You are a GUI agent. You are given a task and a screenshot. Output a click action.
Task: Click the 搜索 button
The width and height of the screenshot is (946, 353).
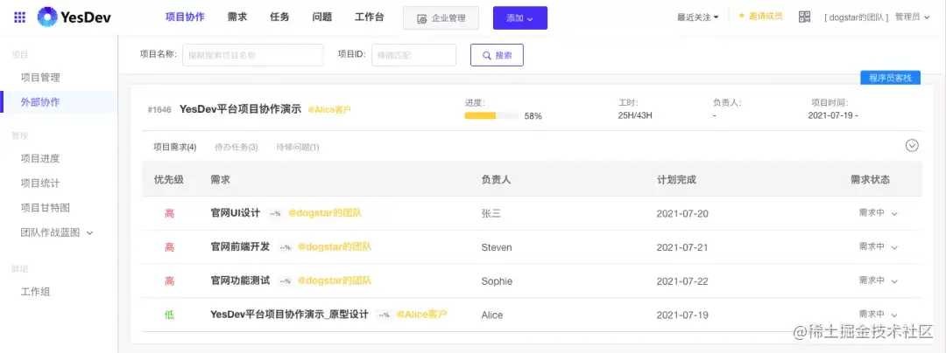(x=498, y=55)
